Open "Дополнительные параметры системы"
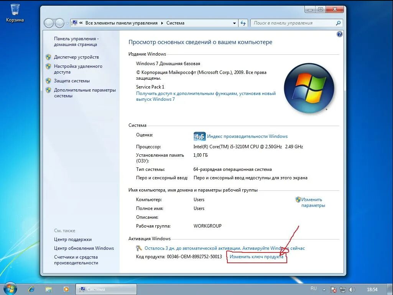 85,93
